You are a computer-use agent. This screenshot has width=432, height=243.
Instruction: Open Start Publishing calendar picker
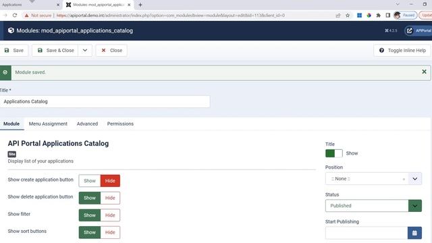[x=414, y=233]
